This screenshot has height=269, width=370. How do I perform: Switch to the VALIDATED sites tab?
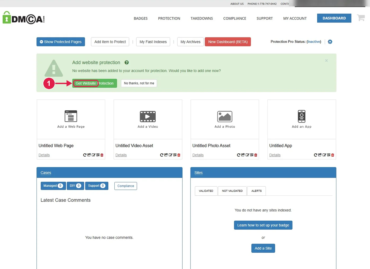[x=206, y=191]
